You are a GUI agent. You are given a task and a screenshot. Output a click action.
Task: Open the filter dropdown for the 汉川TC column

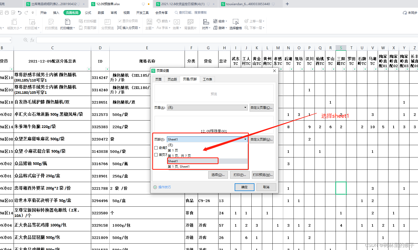point(312,69)
